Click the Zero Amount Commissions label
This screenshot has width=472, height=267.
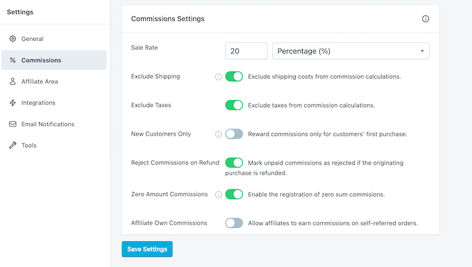(169, 194)
